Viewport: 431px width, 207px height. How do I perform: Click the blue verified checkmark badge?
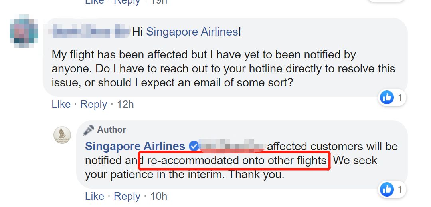click(194, 147)
